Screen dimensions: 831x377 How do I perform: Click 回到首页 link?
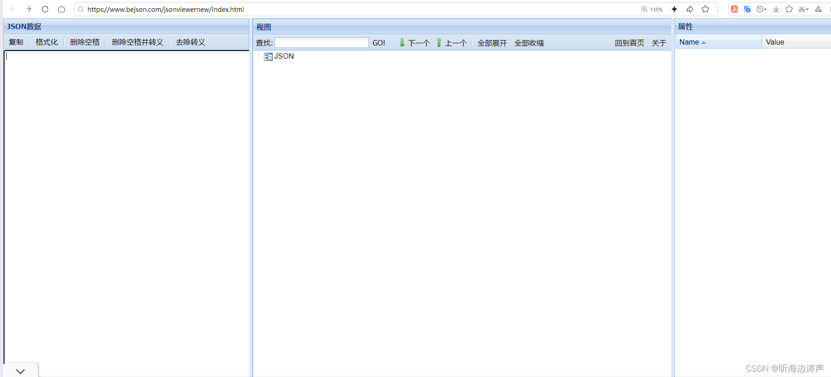click(630, 43)
